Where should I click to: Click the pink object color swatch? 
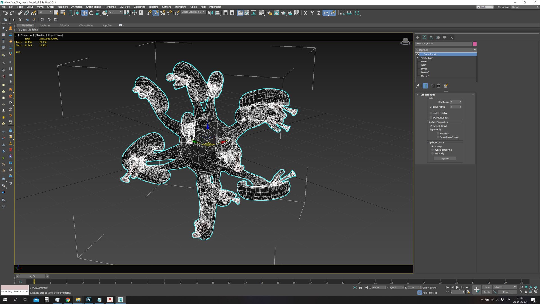click(475, 44)
